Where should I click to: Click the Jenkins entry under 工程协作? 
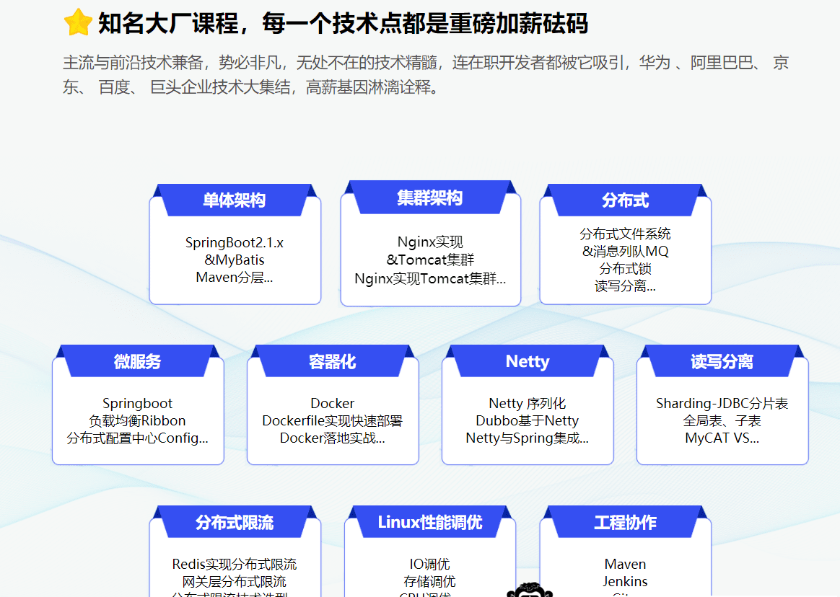click(625, 580)
